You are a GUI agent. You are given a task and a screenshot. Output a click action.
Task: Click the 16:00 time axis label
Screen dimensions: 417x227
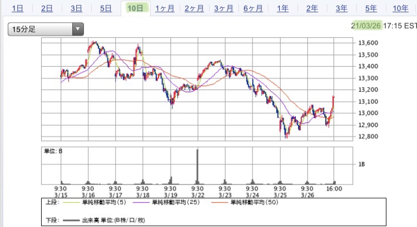coord(334,189)
